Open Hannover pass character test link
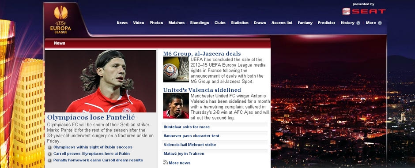The height and width of the screenshot is (168, 415). (x=191, y=136)
